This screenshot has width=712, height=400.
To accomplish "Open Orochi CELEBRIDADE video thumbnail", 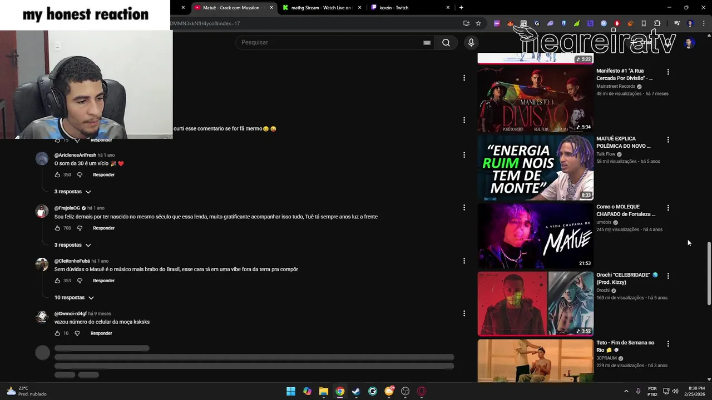I will [x=535, y=304].
